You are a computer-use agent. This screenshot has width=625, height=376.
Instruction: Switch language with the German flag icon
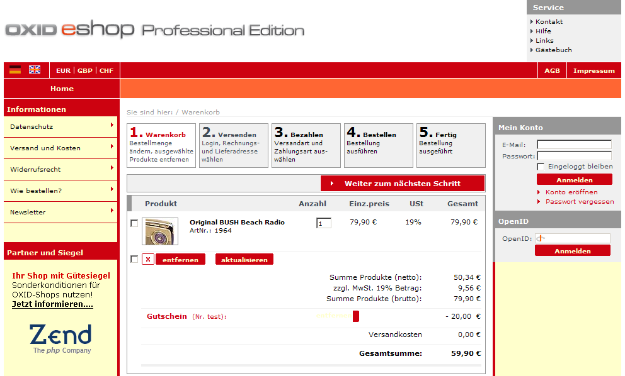15,70
